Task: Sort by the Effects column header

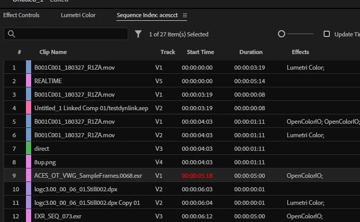Action: pos(300,52)
